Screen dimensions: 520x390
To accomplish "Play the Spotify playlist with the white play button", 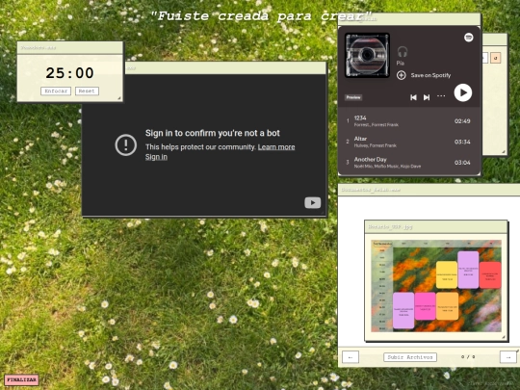I will tap(462, 92).
